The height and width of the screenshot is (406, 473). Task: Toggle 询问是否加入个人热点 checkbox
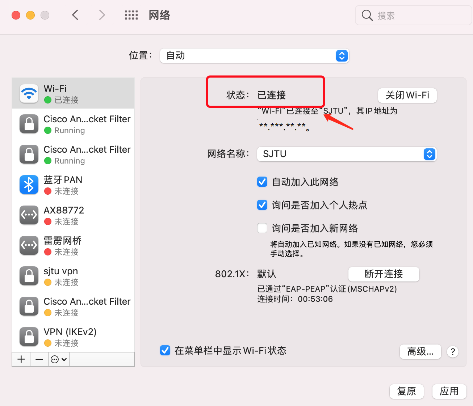coord(262,205)
